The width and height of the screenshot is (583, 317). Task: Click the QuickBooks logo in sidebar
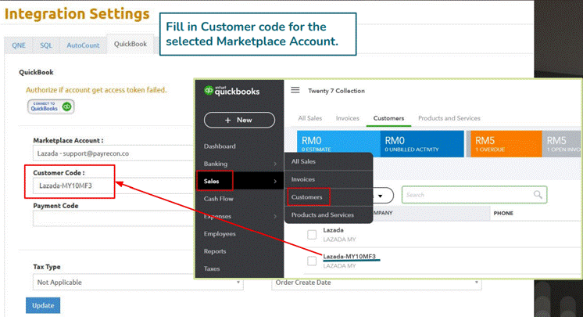coord(231,91)
